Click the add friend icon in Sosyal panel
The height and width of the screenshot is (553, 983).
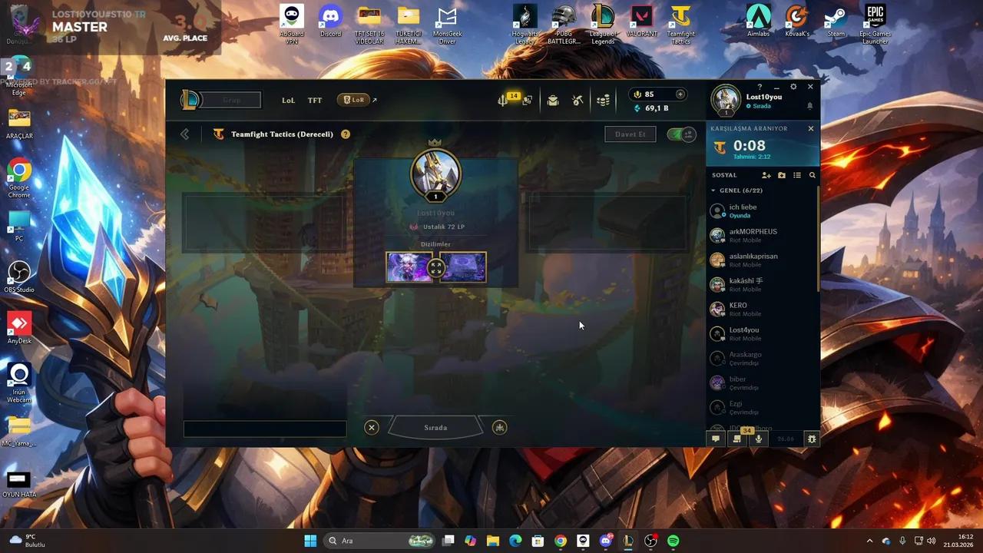766,175
